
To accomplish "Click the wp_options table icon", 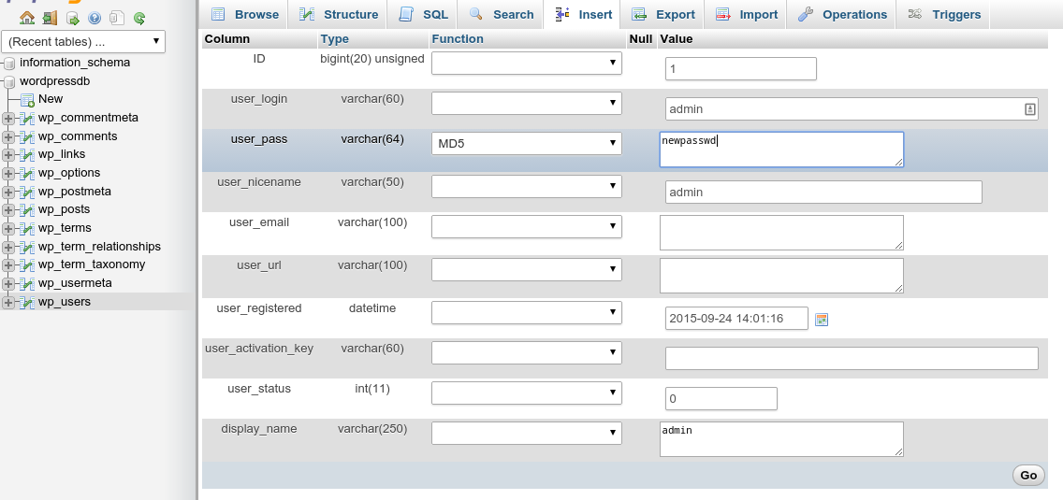I will point(27,174).
